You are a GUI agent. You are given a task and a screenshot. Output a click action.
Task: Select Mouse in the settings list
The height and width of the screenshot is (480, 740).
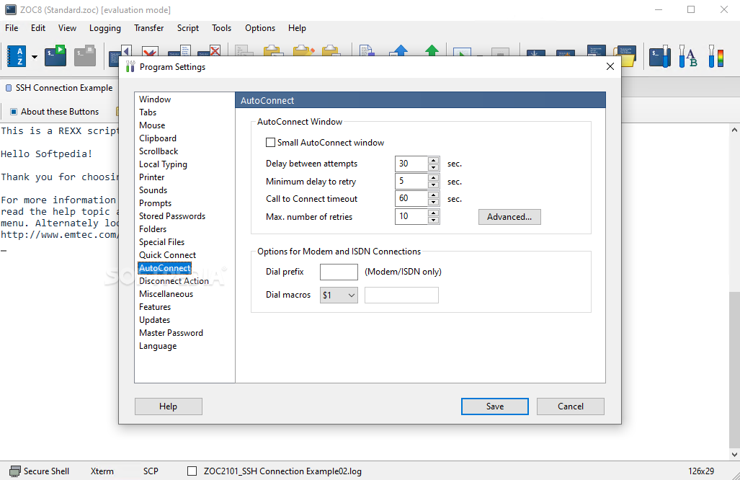[x=152, y=125]
